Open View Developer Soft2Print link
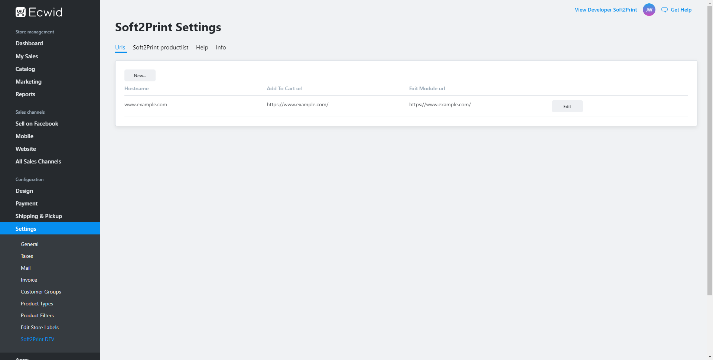The width and height of the screenshot is (713, 360). tap(606, 10)
